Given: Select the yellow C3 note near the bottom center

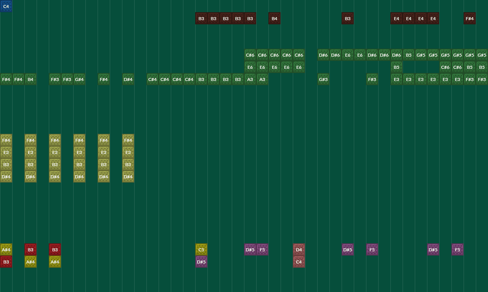Looking at the screenshot, I should tap(201, 249).
